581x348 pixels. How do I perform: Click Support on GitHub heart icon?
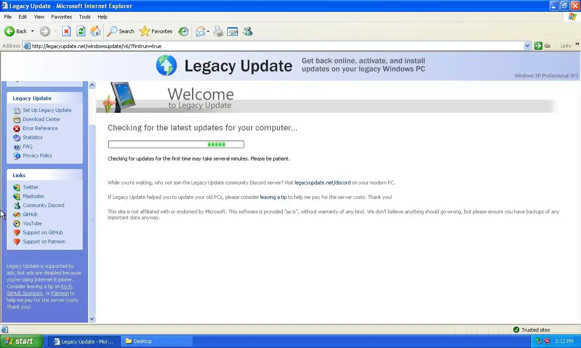click(17, 232)
